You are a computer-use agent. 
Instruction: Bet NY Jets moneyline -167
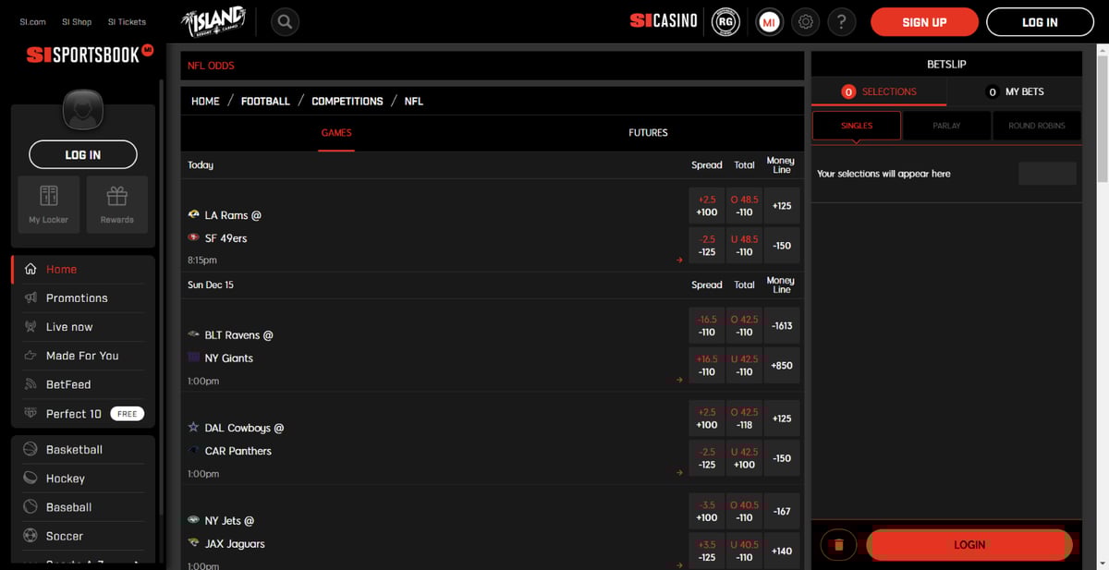click(x=782, y=511)
